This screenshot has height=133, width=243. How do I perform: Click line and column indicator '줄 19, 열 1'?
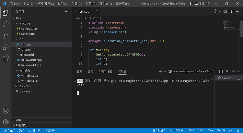click(x=159, y=130)
